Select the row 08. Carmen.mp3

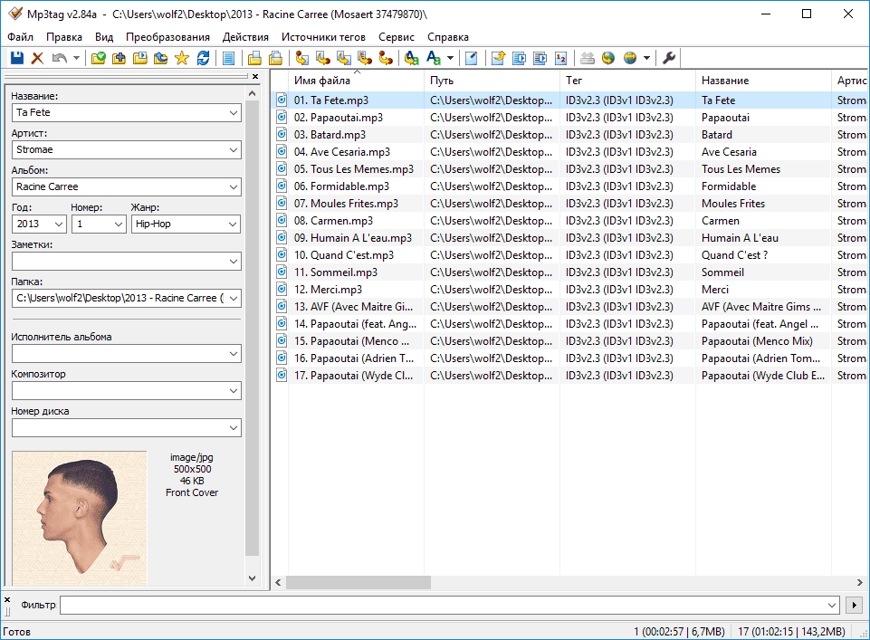(x=569, y=220)
